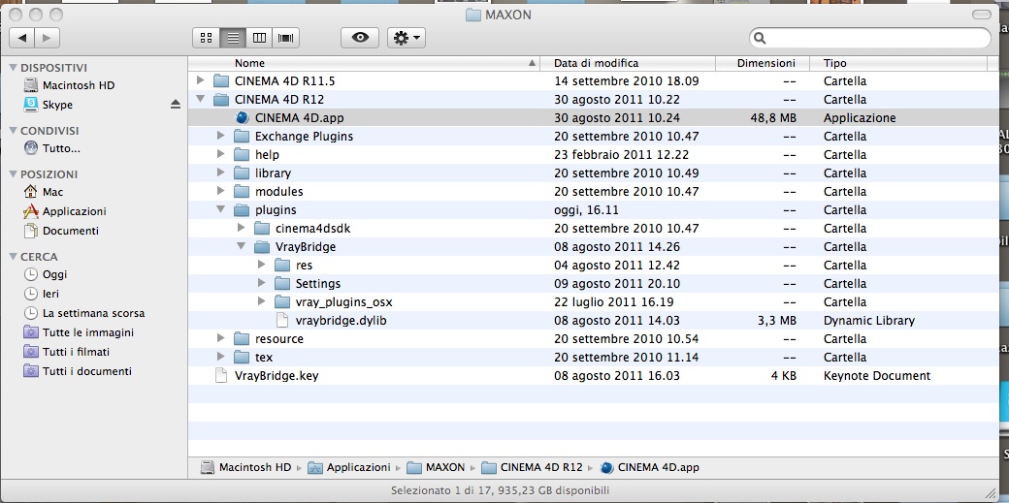Collapse the VrayBridge folder

(x=242, y=246)
